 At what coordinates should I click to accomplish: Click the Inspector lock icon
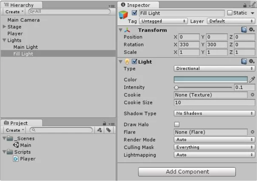(245, 5)
